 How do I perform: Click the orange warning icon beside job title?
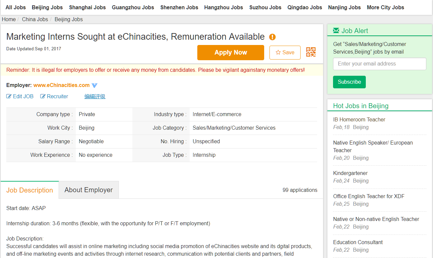coord(272,37)
